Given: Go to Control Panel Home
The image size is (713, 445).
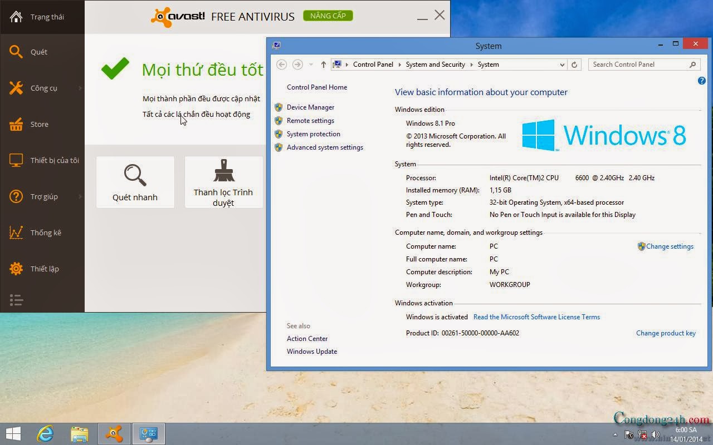Looking at the screenshot, I should (317, 87).
